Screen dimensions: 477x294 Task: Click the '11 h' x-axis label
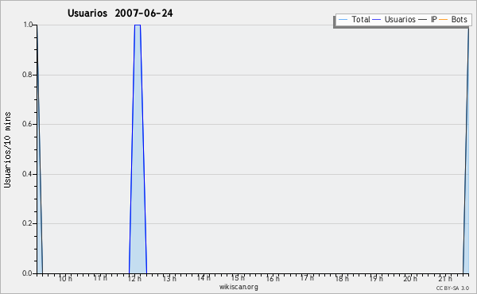(100, 278)
